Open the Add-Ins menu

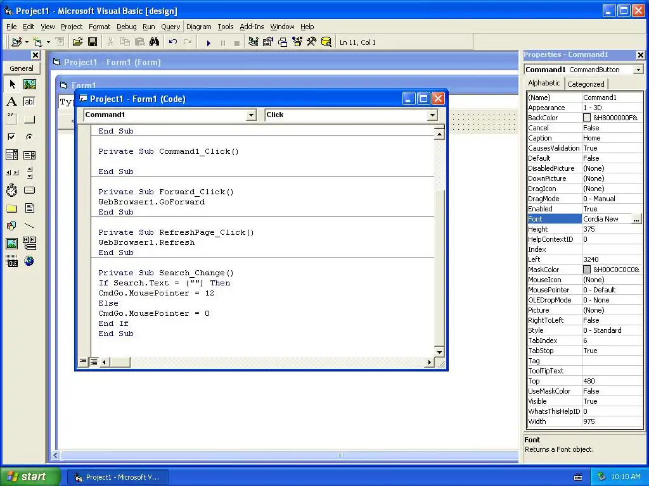252,27
